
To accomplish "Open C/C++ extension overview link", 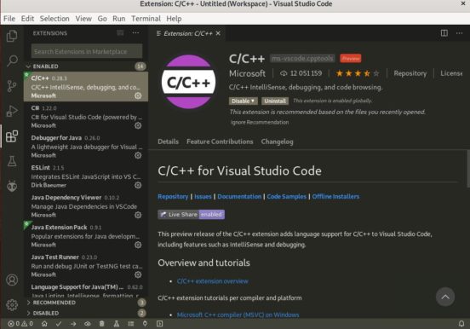I will 213,281.
